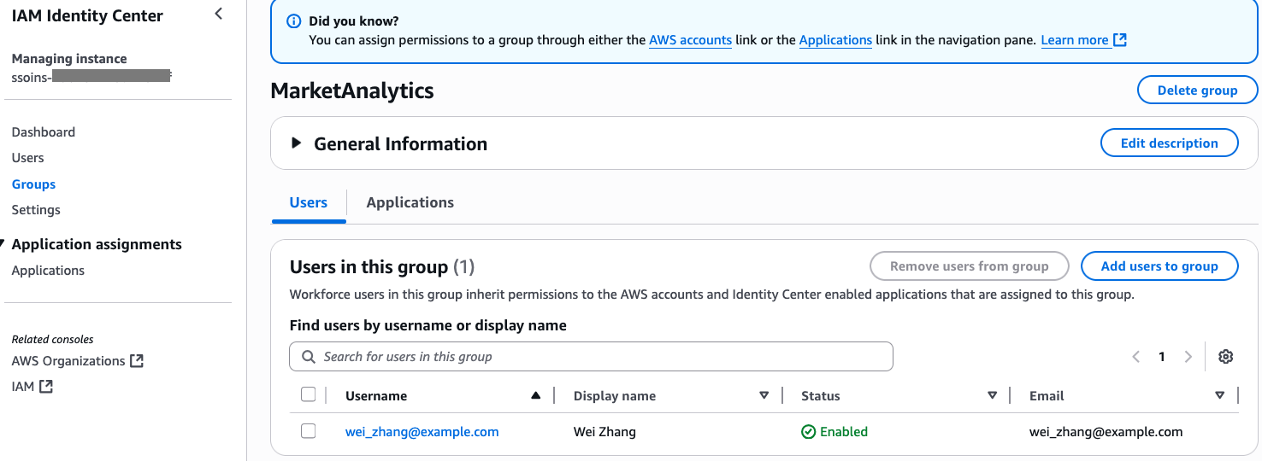
Task: Open the wei_zhang@example.com username link
Action: point(422,432)
